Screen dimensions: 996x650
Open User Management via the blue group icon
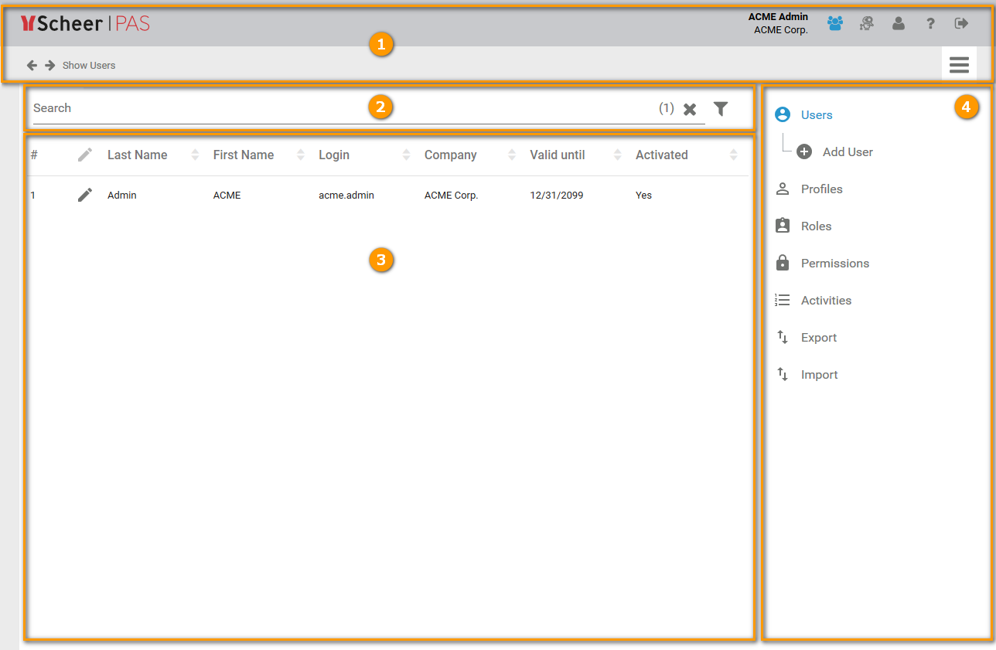point(835,24)
